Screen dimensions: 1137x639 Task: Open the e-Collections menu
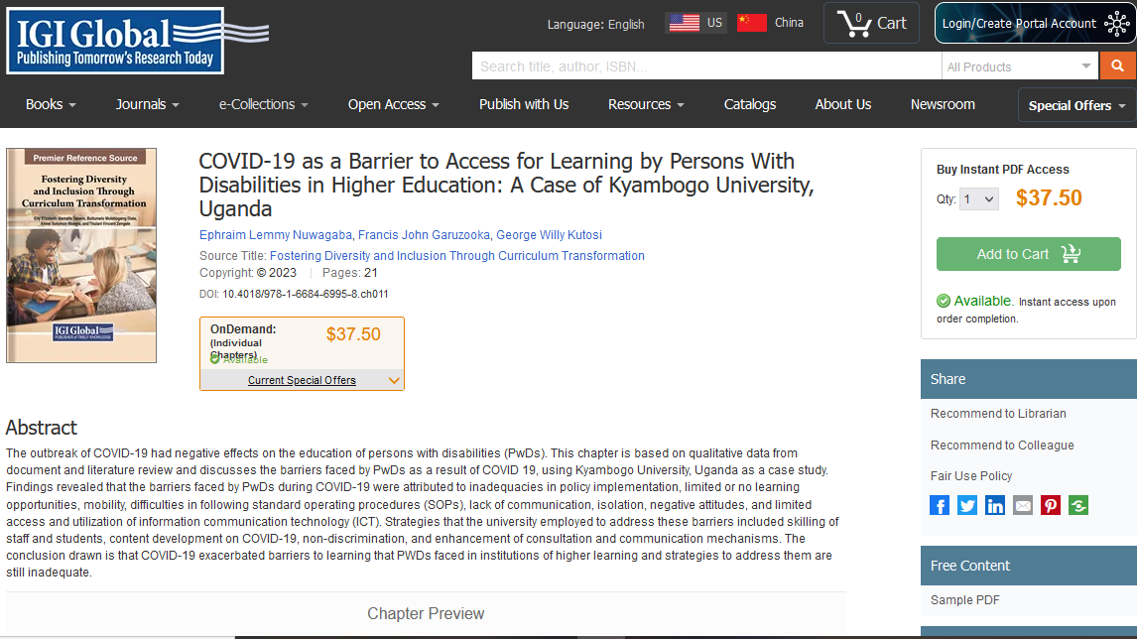tap(263, 104)
